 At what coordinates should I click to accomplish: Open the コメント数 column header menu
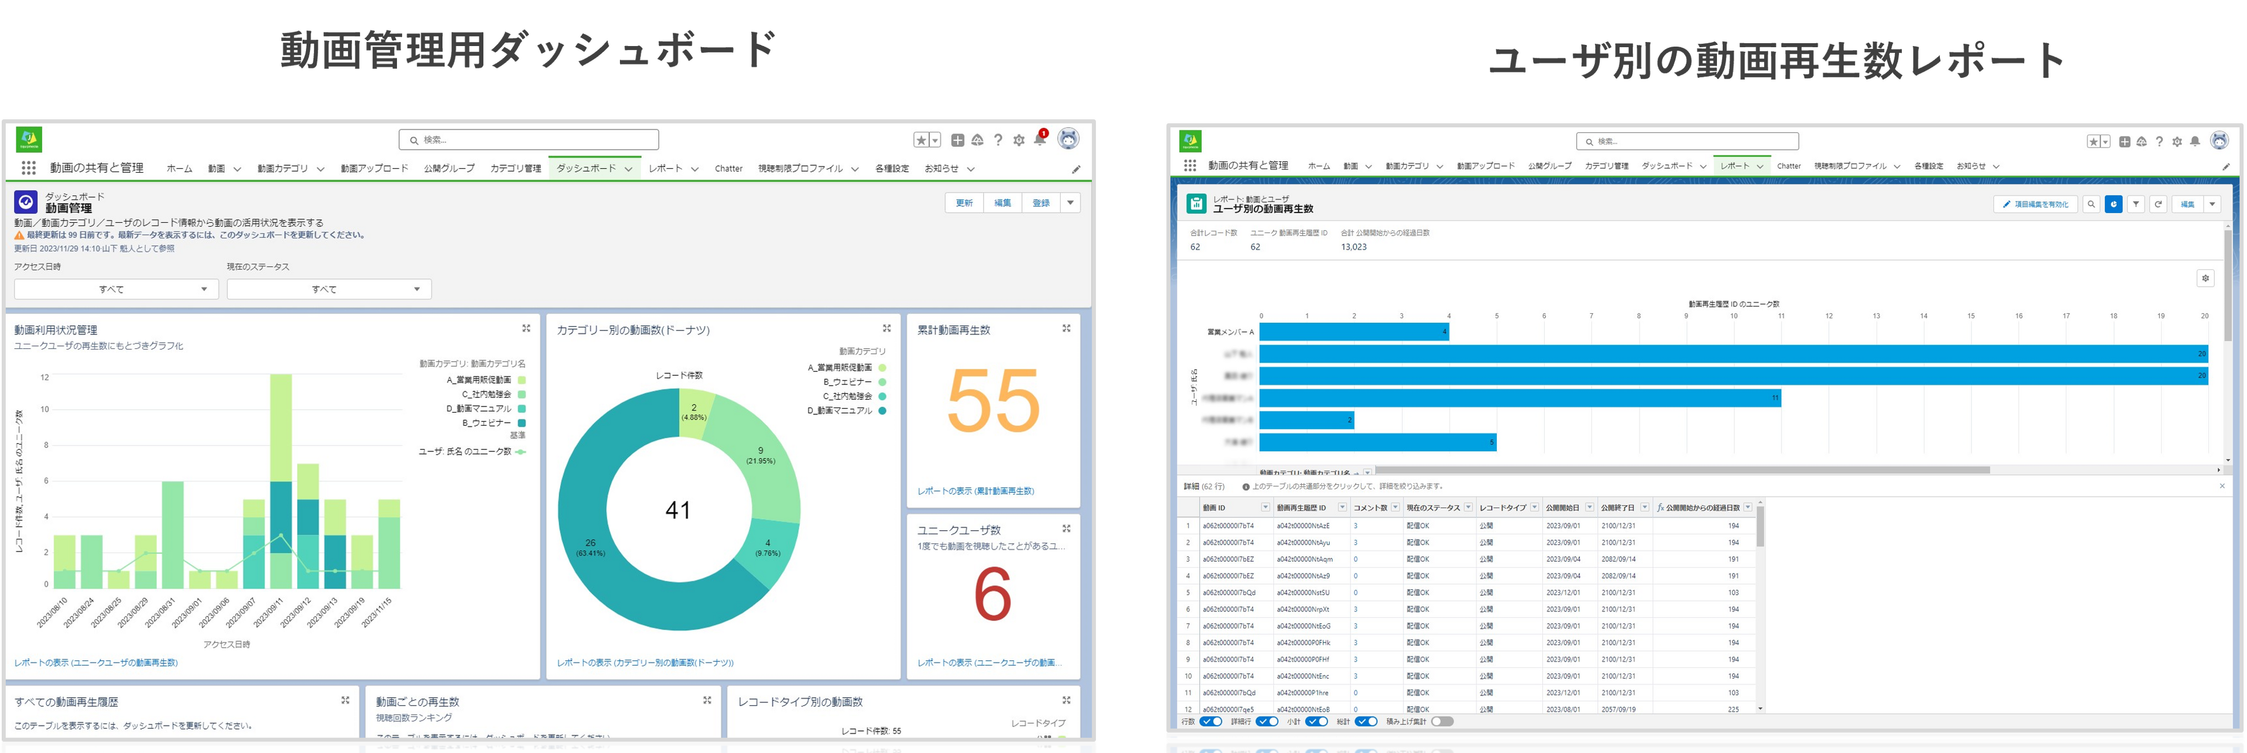tap(1395, 507)
